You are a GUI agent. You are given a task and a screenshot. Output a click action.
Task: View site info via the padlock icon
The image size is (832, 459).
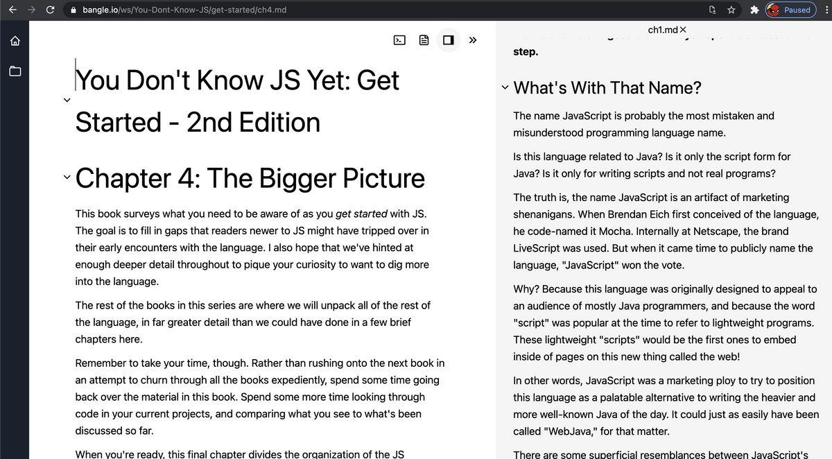point(73,10)
